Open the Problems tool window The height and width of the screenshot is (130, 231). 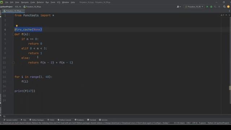tap(79, 120)
